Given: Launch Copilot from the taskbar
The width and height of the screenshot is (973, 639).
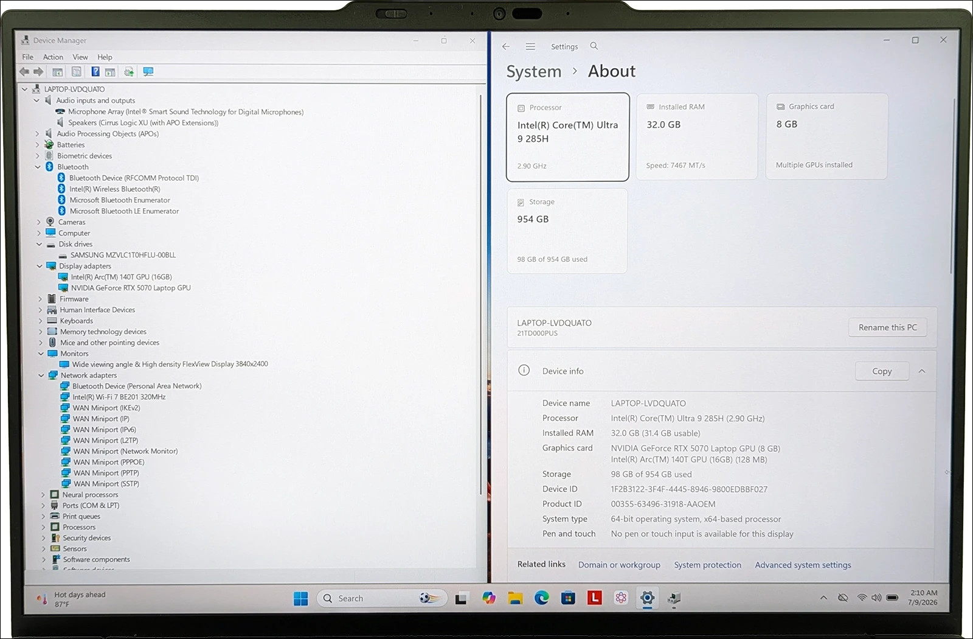Looking at the screenshot, I should coord(489,598).
